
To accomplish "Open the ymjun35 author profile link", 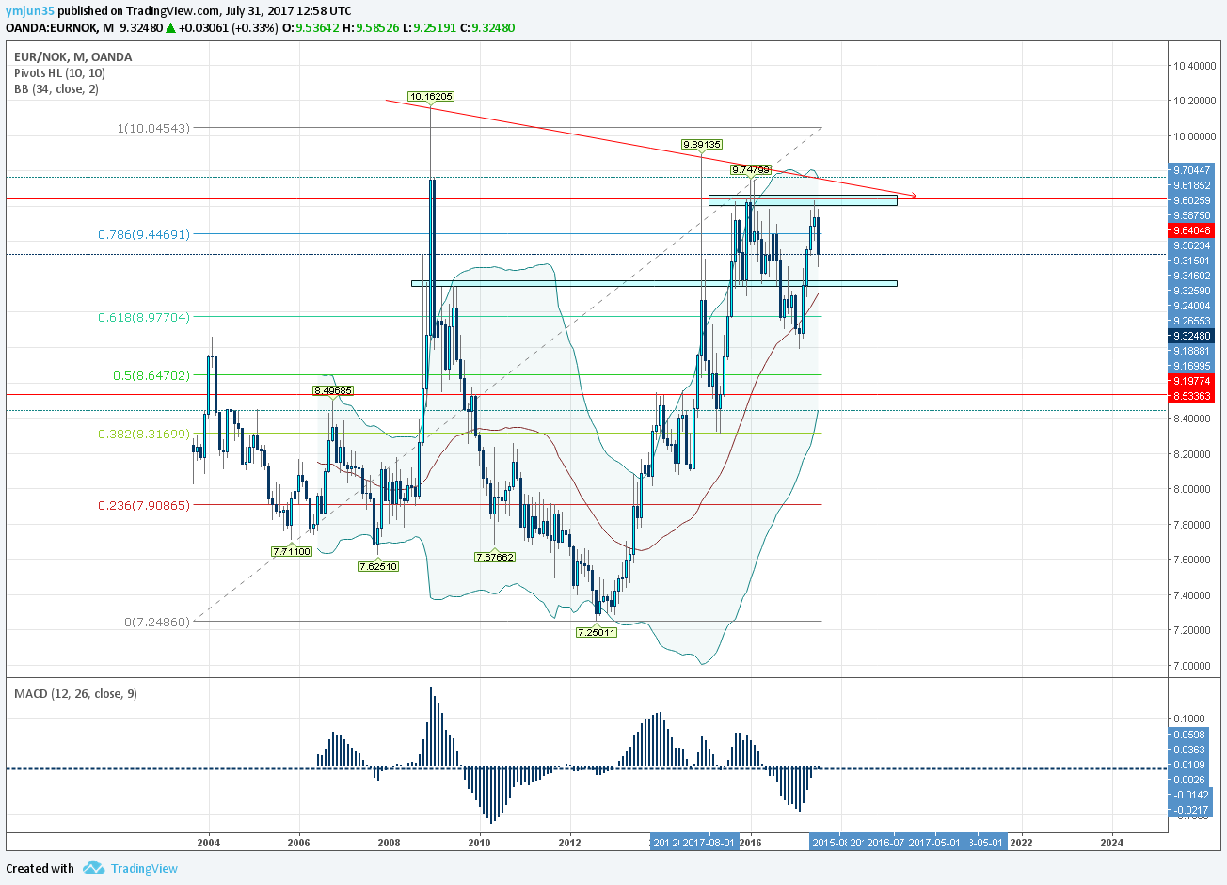I will tap(30, 11).
